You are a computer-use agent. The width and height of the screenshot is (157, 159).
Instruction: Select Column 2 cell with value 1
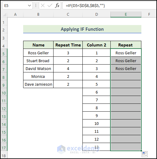(97, 53)
